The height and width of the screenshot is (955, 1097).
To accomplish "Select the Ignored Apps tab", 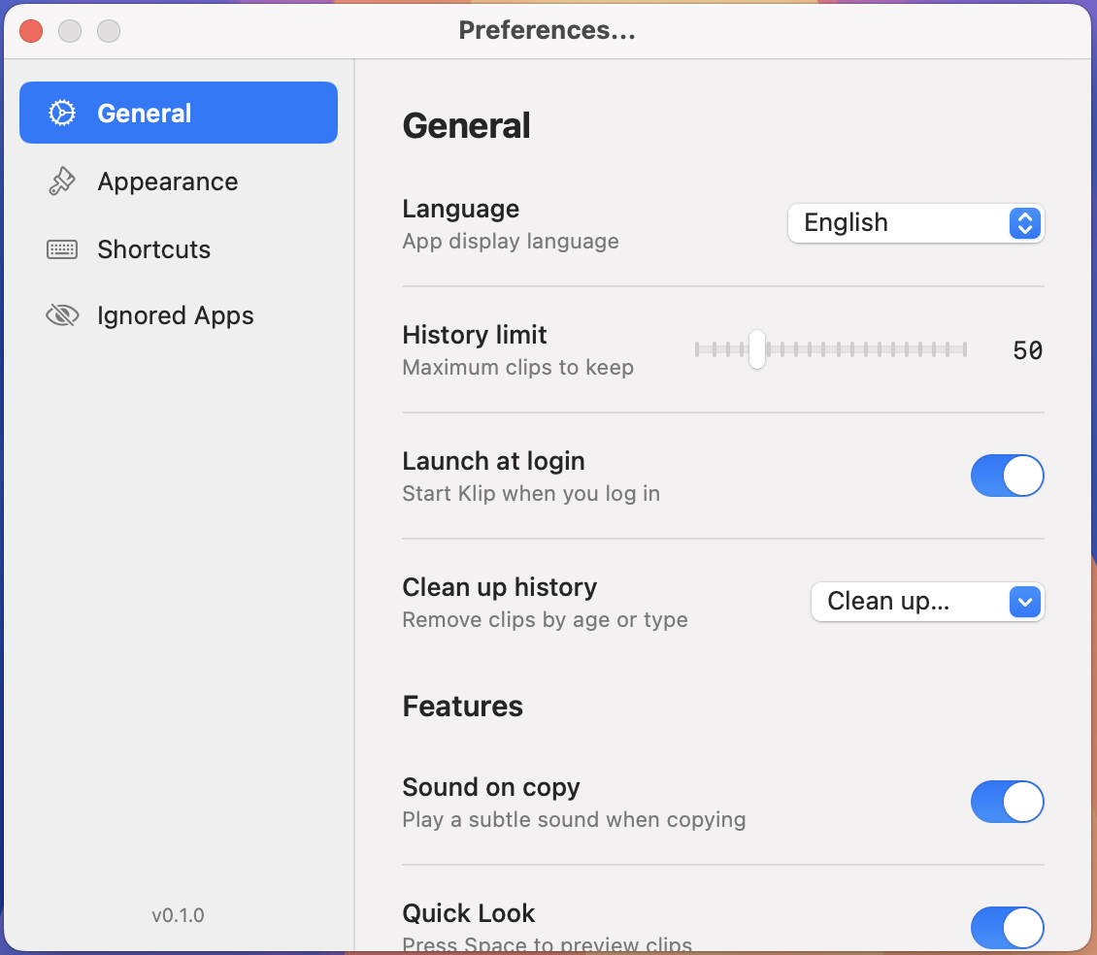I will [175, 315].
